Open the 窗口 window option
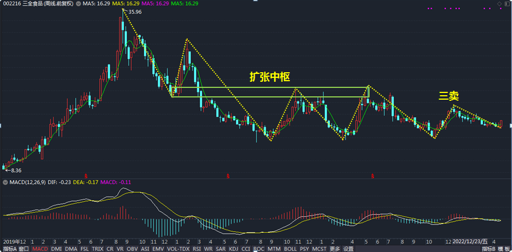The image size is (512, 252). tap(23, 249)
